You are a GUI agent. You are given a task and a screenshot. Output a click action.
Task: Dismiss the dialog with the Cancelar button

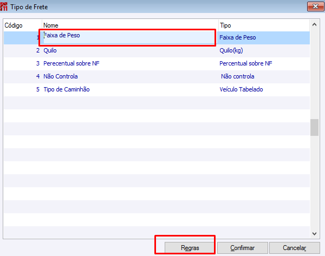294,248
